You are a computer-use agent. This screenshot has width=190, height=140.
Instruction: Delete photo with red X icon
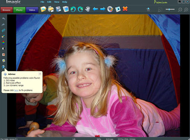click(x=125, y=9)
